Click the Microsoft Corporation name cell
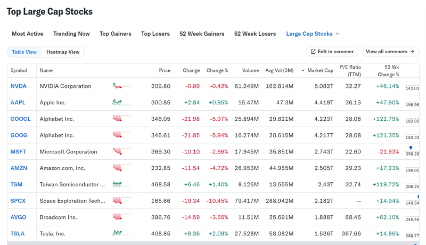 69,152
